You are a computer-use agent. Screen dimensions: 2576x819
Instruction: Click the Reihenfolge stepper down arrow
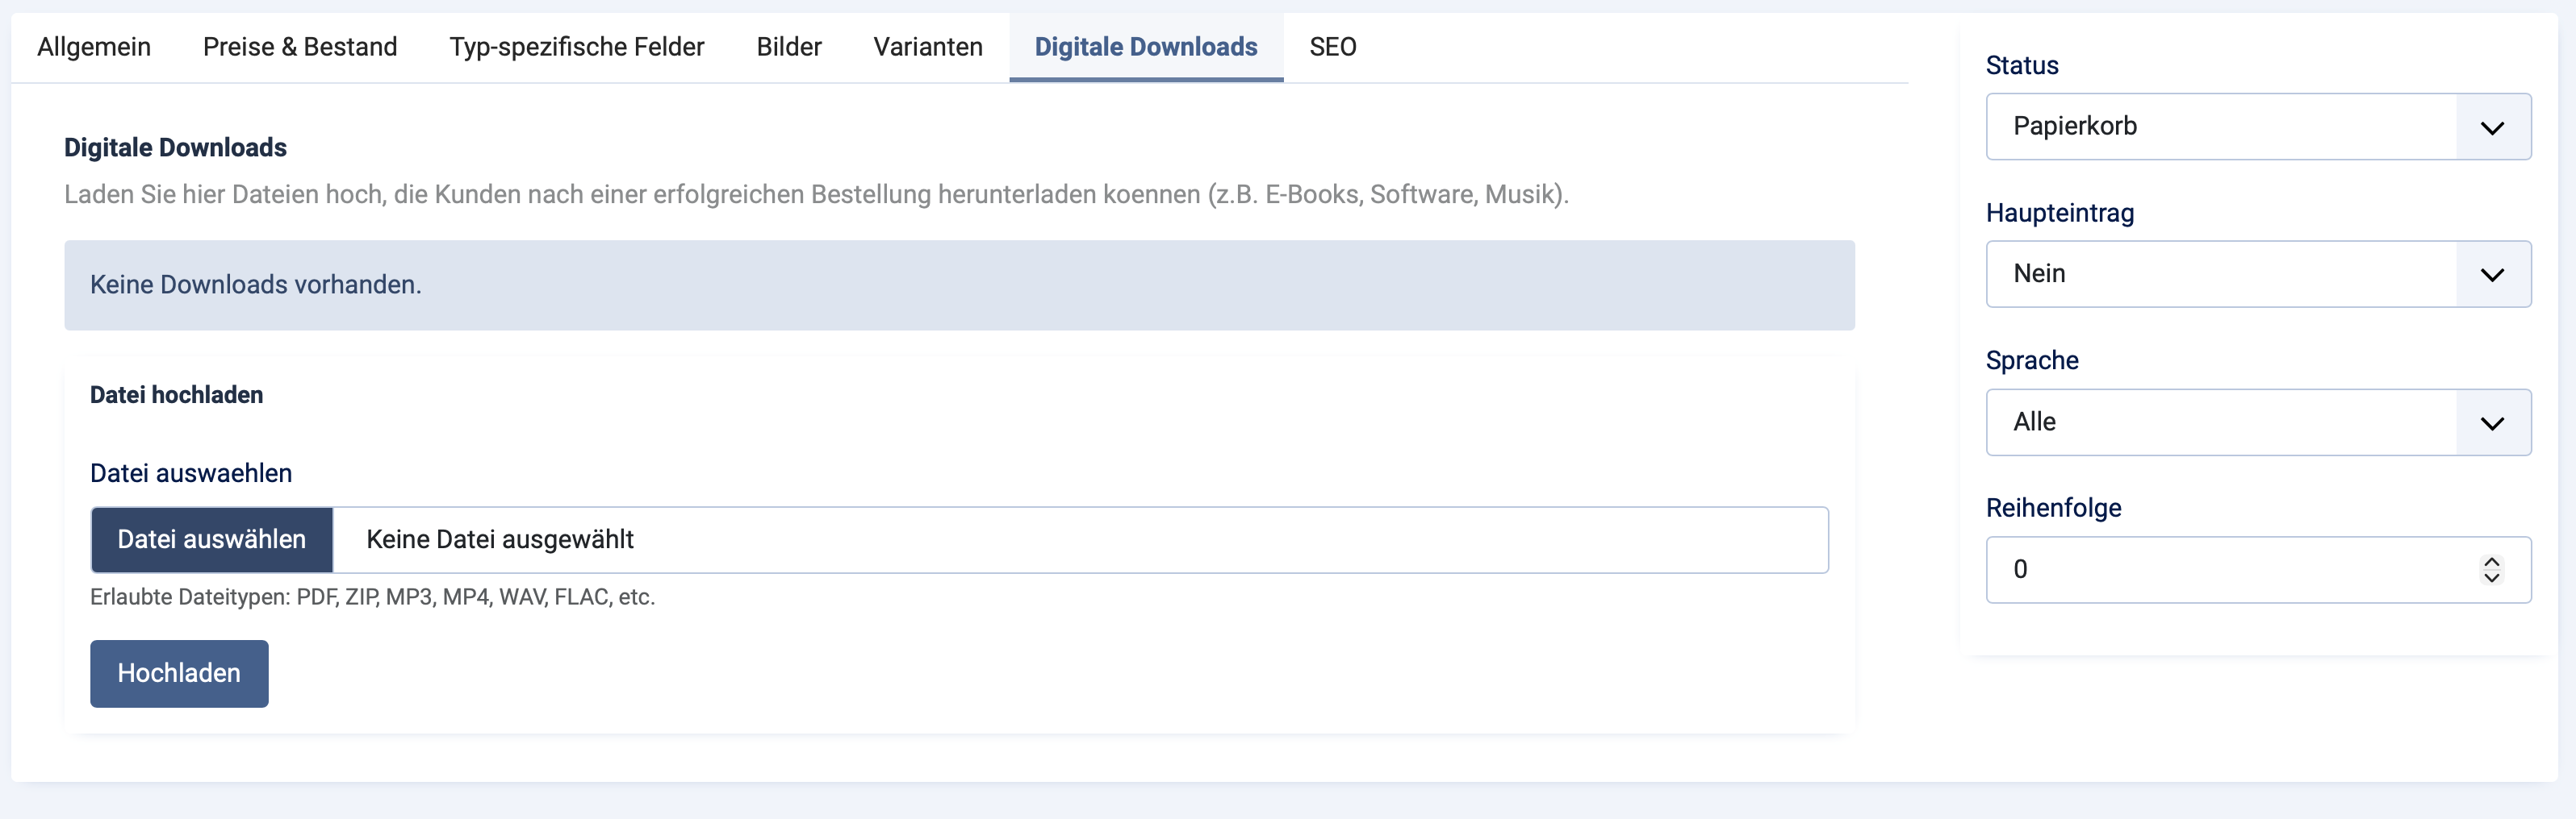click(2491, 580)
